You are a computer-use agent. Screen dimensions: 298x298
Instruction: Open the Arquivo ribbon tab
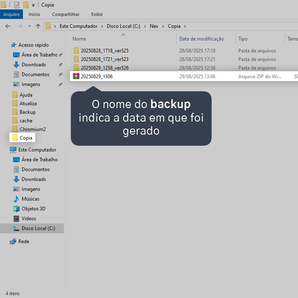coord(11,14)
